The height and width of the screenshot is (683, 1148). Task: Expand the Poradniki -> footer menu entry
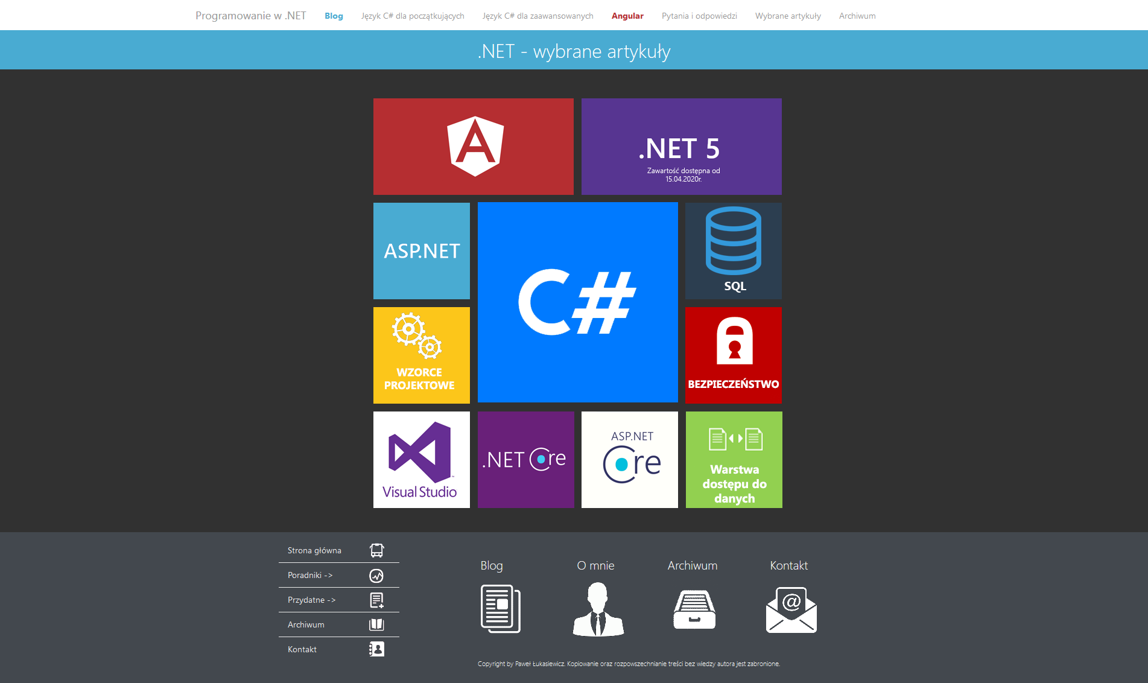310,575
